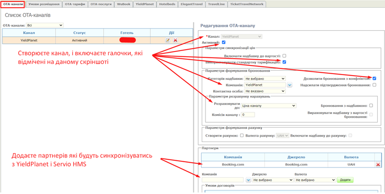Enable Включати надбавку до вартості checkbox
The height and width of the screenshot is (194, 385).
click(284, 56)
